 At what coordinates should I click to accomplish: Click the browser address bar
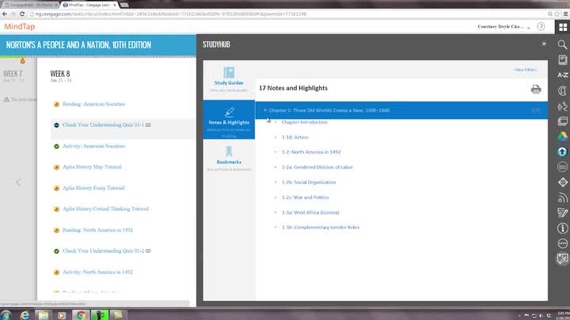tap(287, 13)
